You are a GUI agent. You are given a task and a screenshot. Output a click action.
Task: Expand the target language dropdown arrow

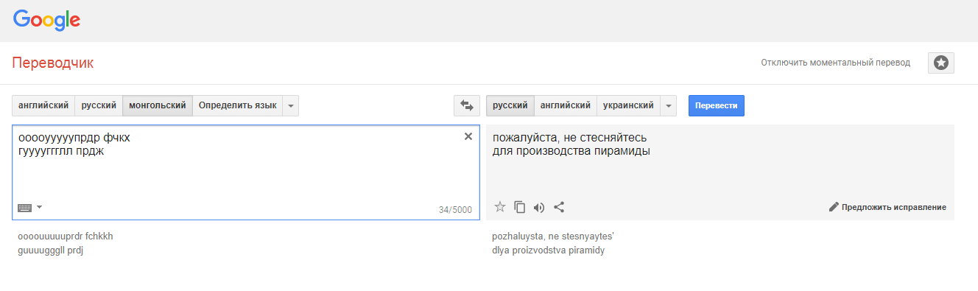pos(669,105)
